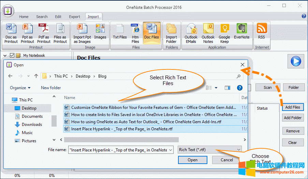Click the search icon in Open dialog
Image resolution: width=308 pixels, height=179 pixels.
238,76
